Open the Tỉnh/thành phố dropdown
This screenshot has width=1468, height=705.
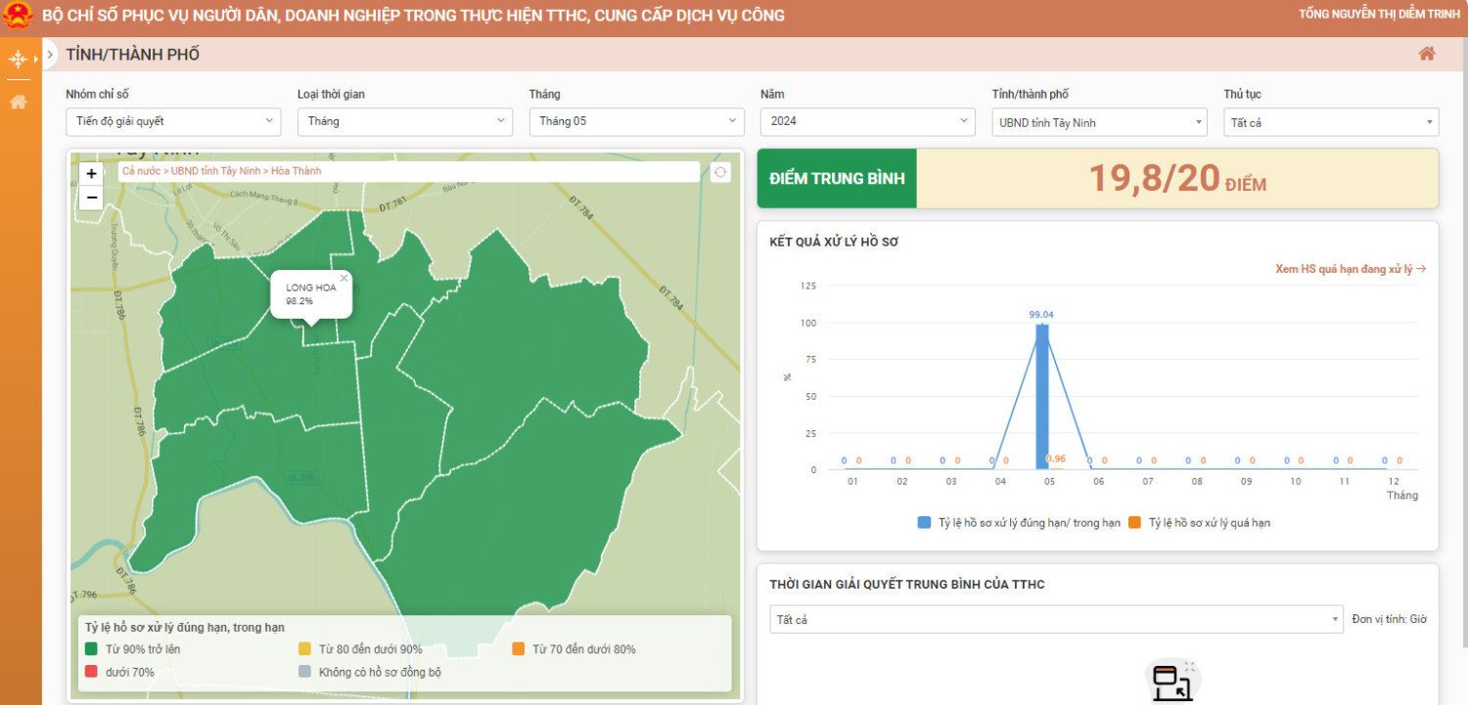1099,122
